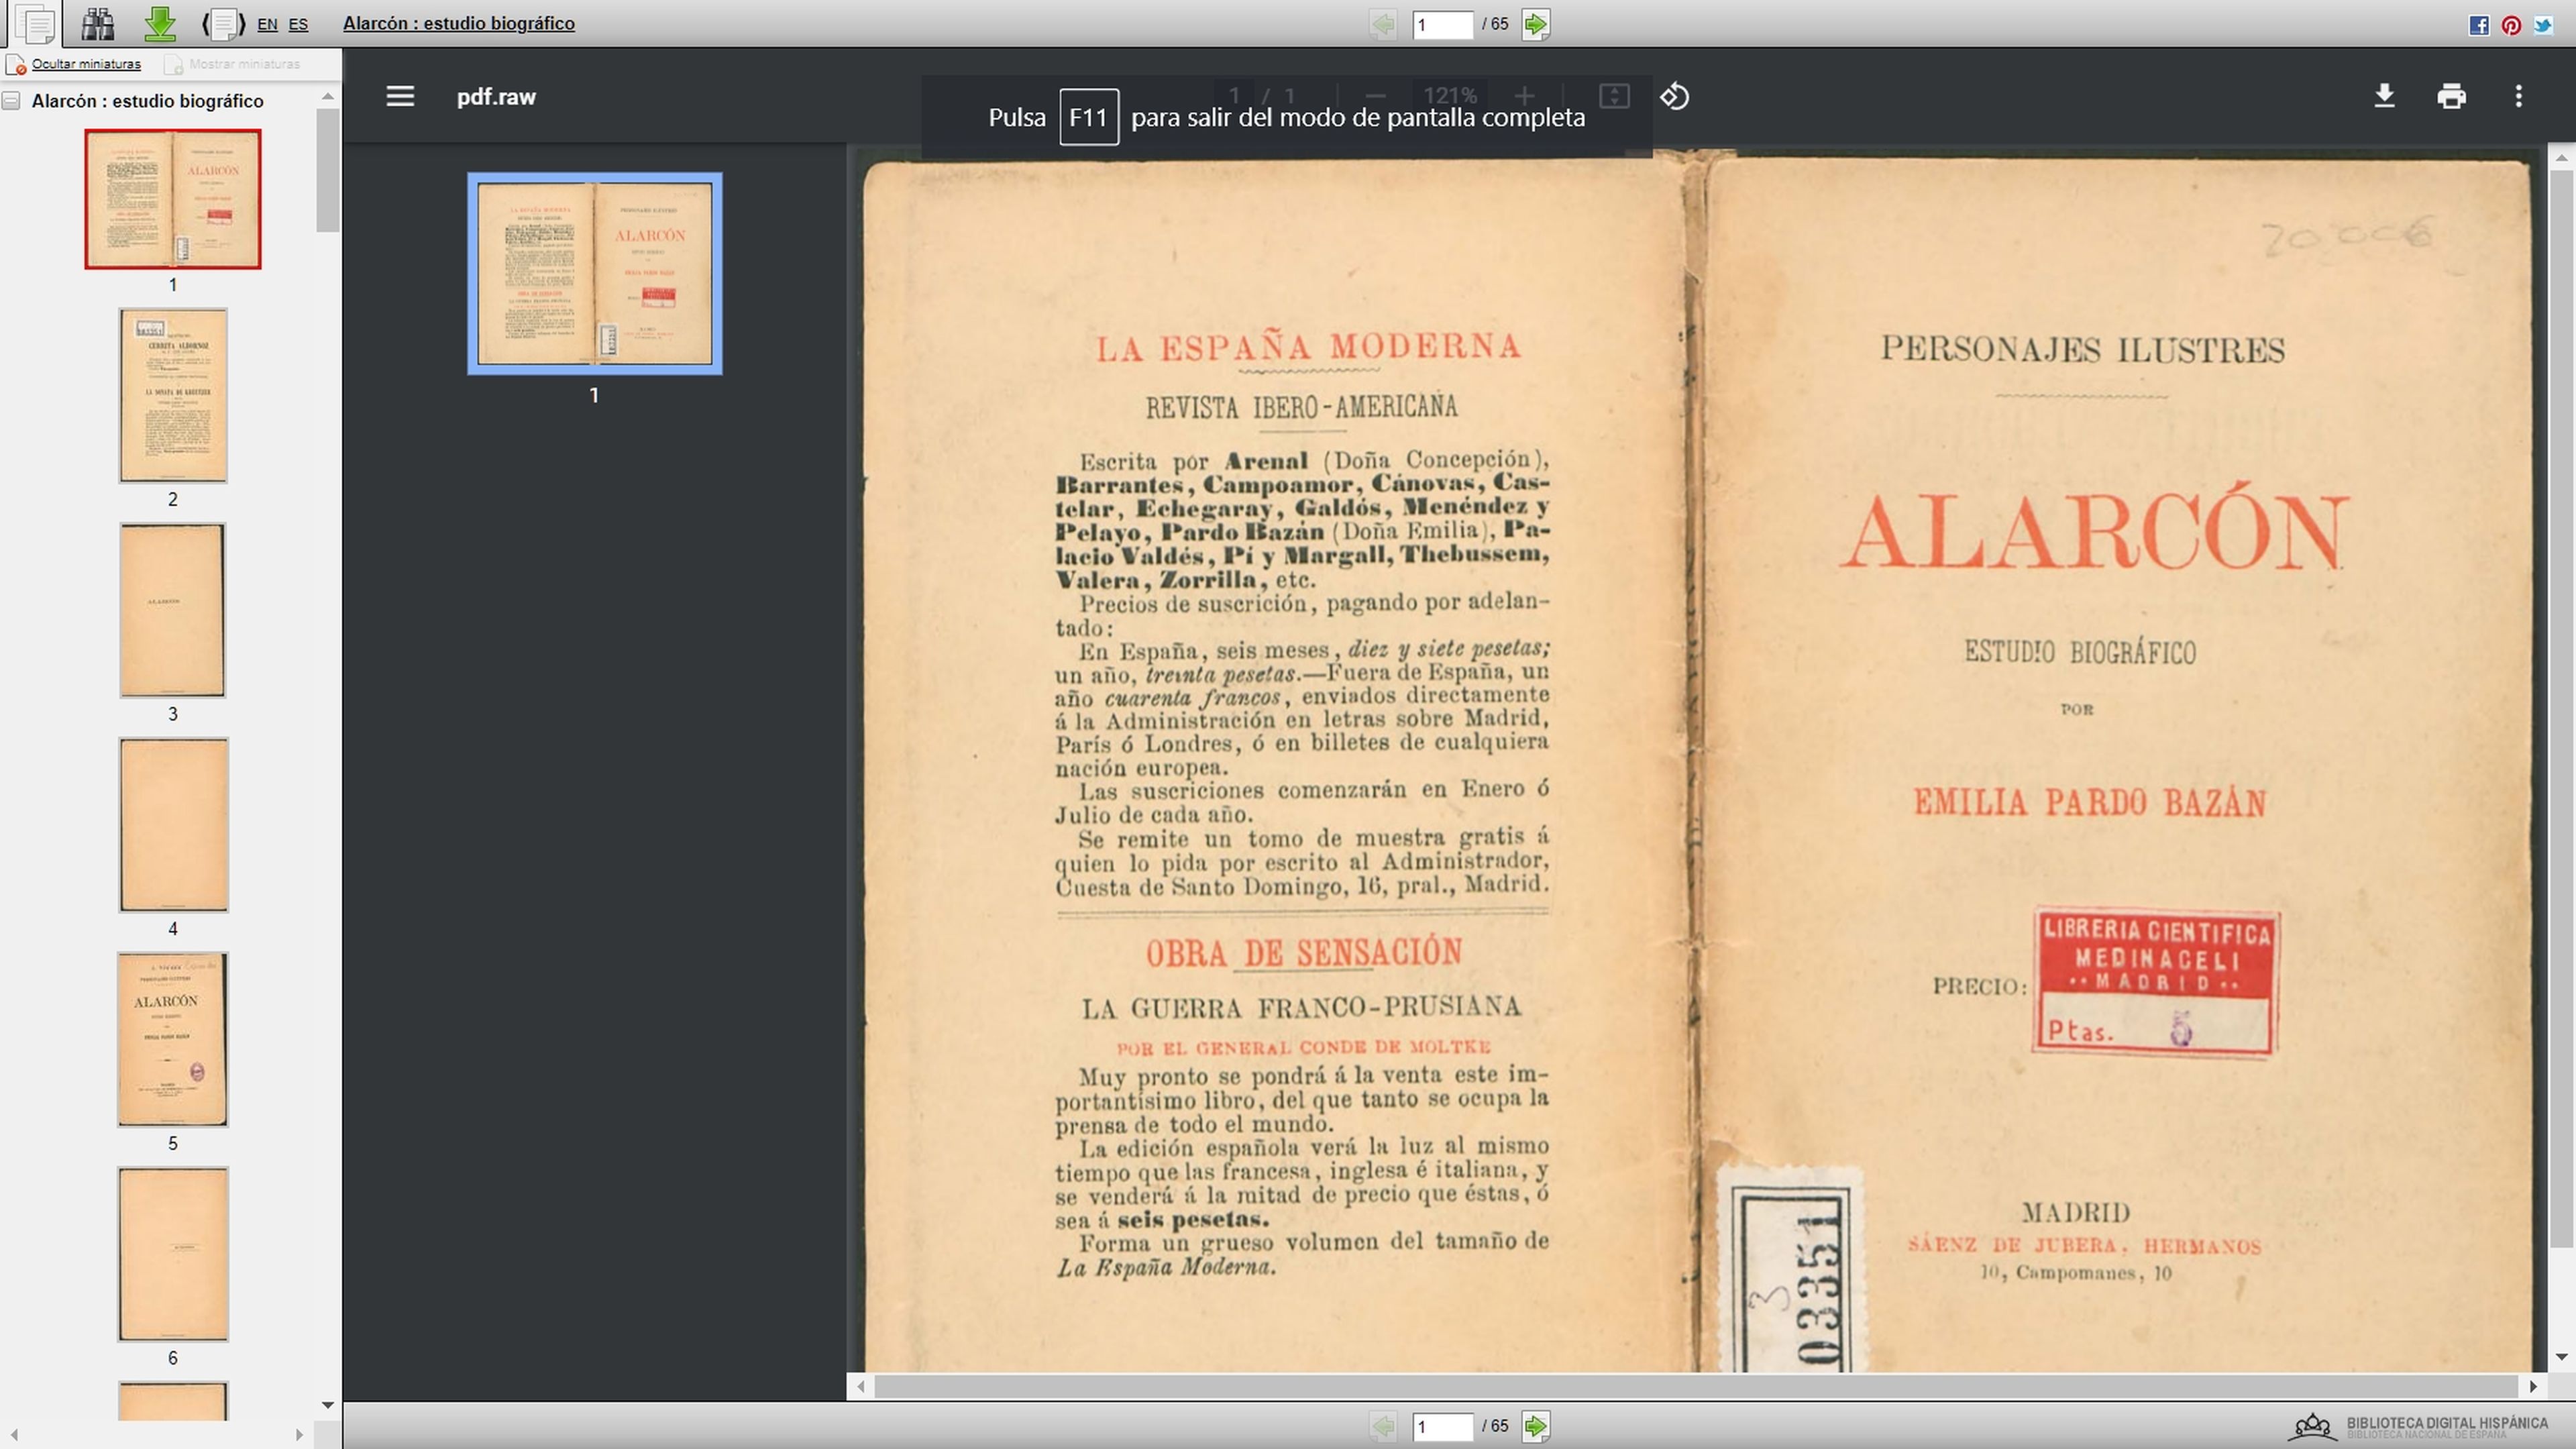This screenshot has height=1449, width=2576.
Task: Select Alarcón : estudio biográfico tree title
Action: 148,101
